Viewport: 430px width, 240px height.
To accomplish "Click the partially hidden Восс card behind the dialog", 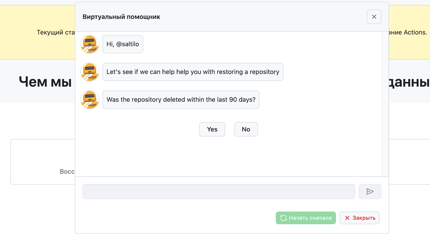I will 43,162.
